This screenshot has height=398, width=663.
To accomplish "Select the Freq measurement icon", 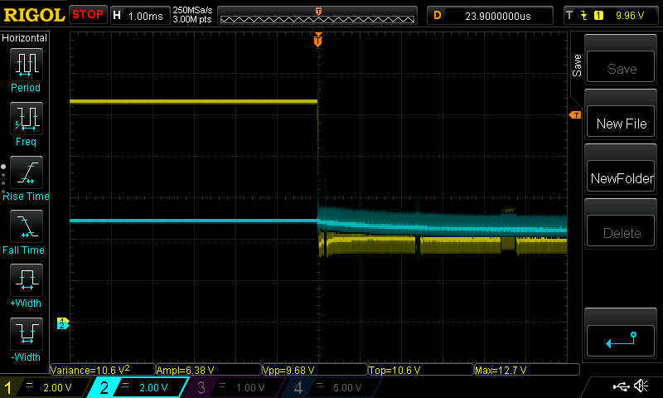I will (27, 118).
